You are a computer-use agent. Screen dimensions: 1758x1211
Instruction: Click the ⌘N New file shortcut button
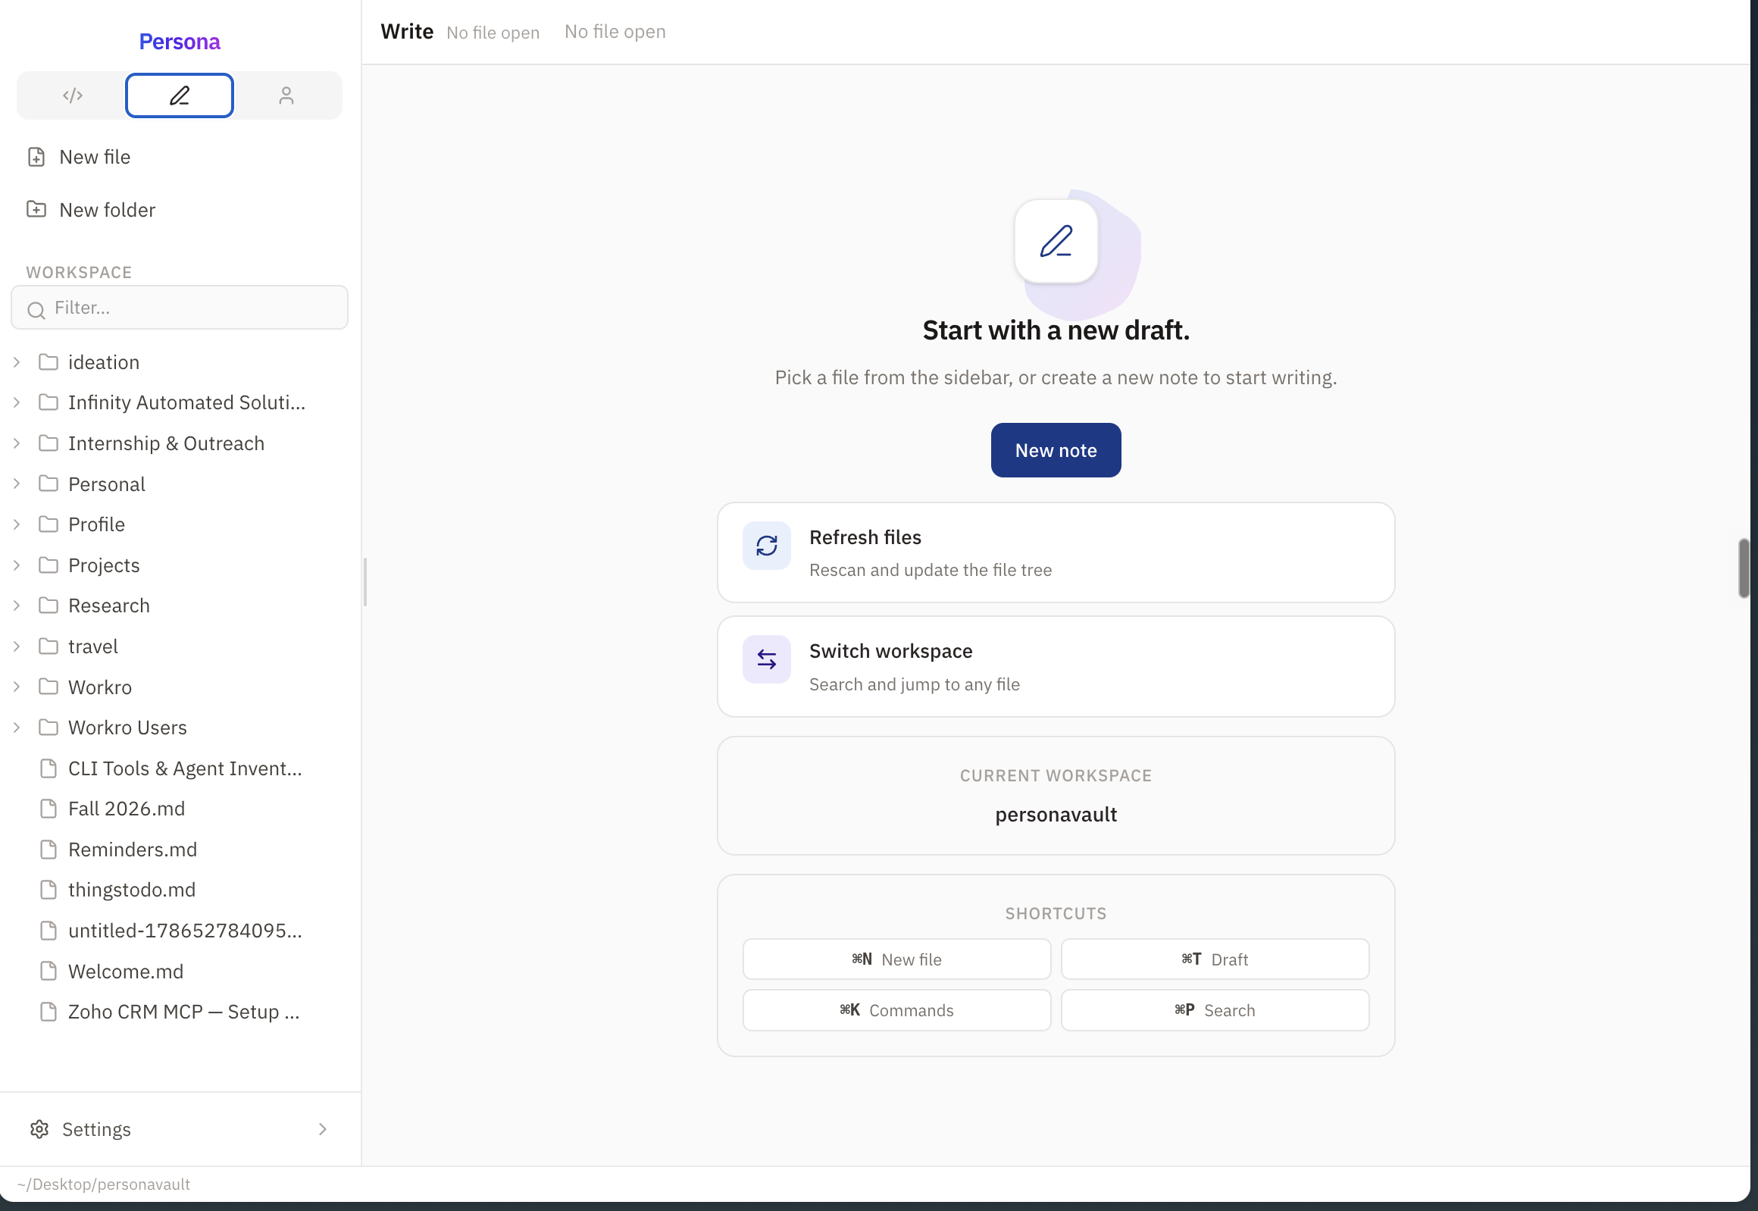coord(896,959)
